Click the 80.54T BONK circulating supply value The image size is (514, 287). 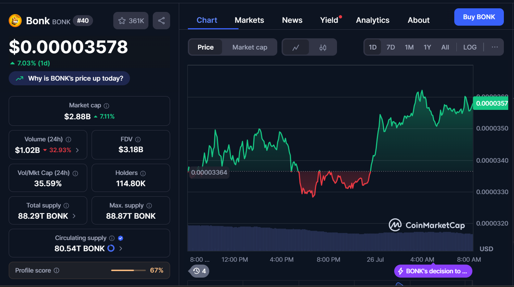click(x=80, y=249)
